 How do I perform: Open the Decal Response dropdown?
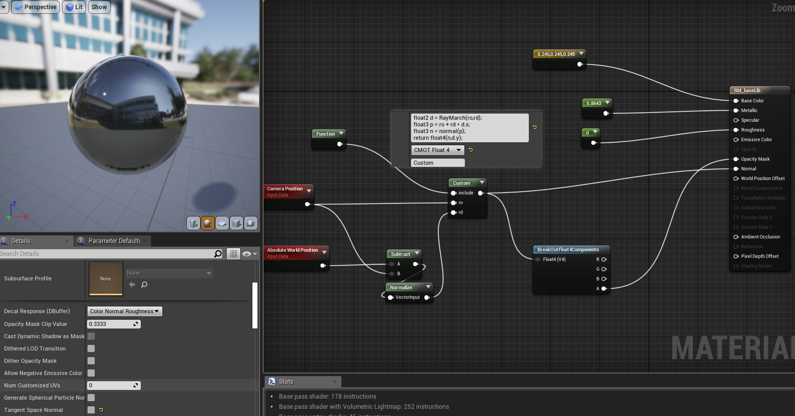click(124, 311)
